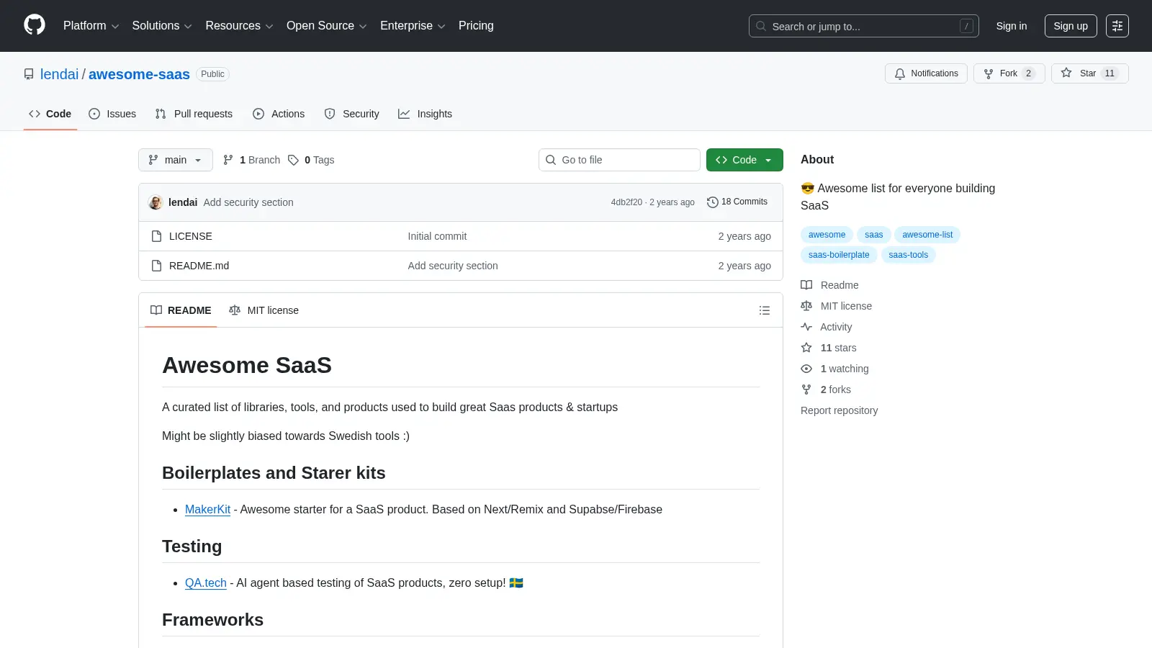Expand the Open Source menu
The height and width of the screenshot is (648, 1152).
327,26
